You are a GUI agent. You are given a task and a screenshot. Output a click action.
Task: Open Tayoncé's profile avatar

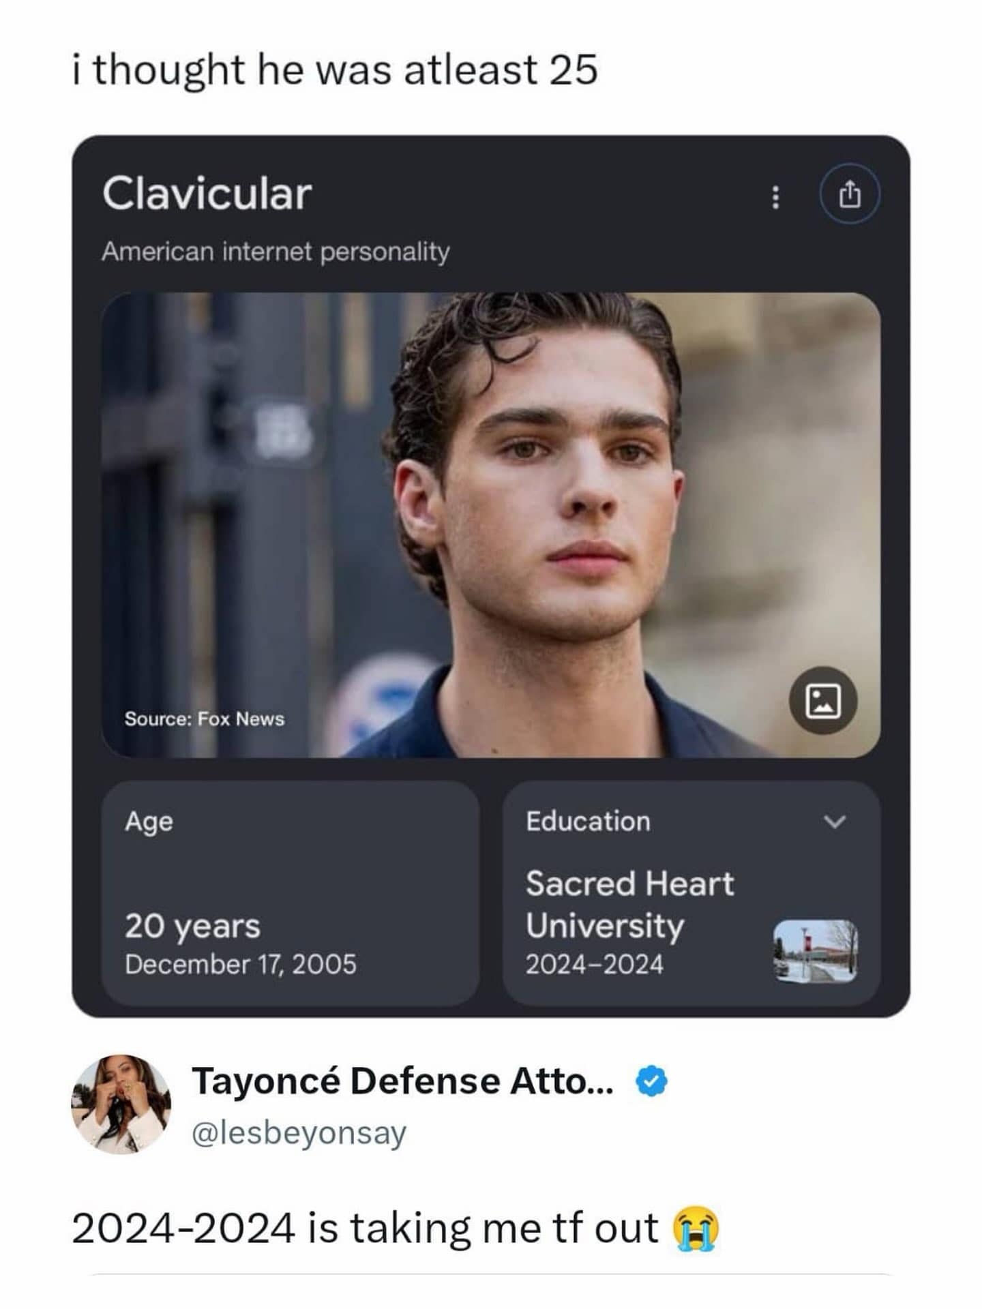tap(121, 1104)
